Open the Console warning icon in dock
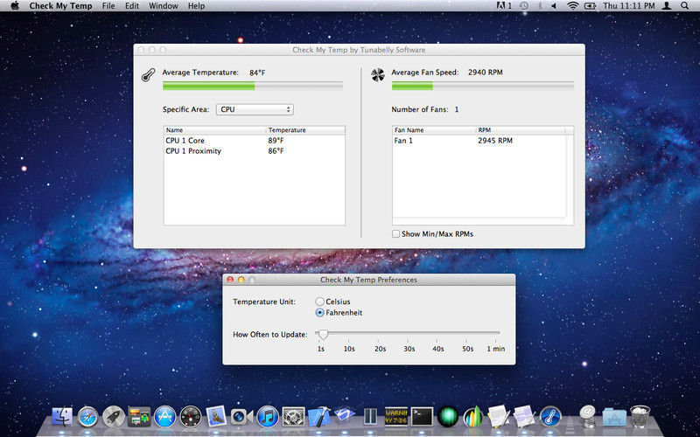 click(x=396, y=417)
